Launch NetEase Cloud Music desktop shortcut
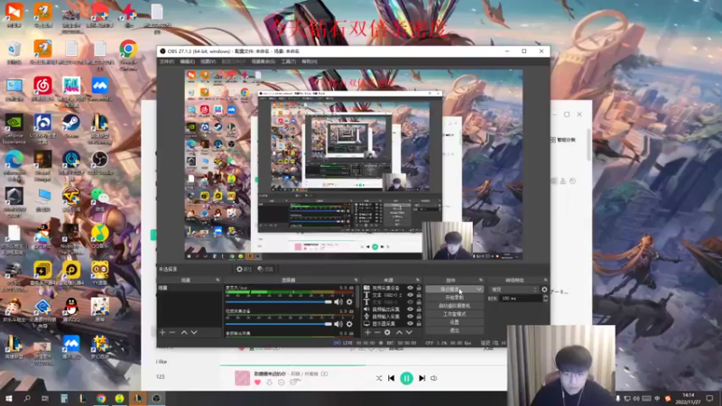722x406 pixels. coord(42,89)
